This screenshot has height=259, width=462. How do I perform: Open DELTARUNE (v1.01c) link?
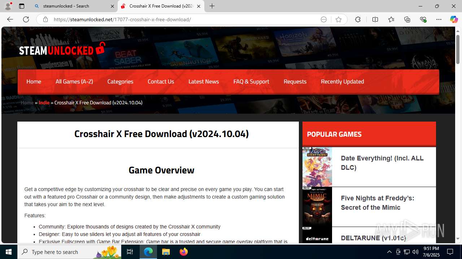(x=373, y=238)
